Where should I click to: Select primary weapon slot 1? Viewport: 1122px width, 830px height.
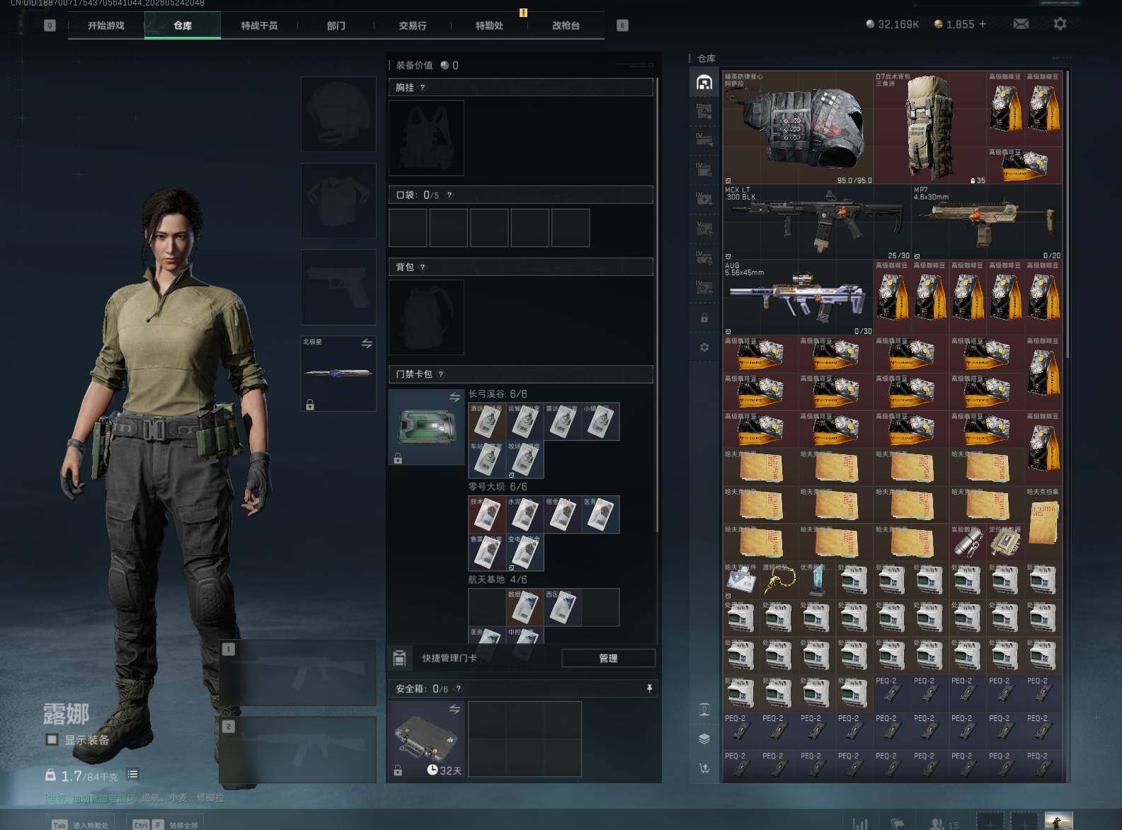[298, 672]
